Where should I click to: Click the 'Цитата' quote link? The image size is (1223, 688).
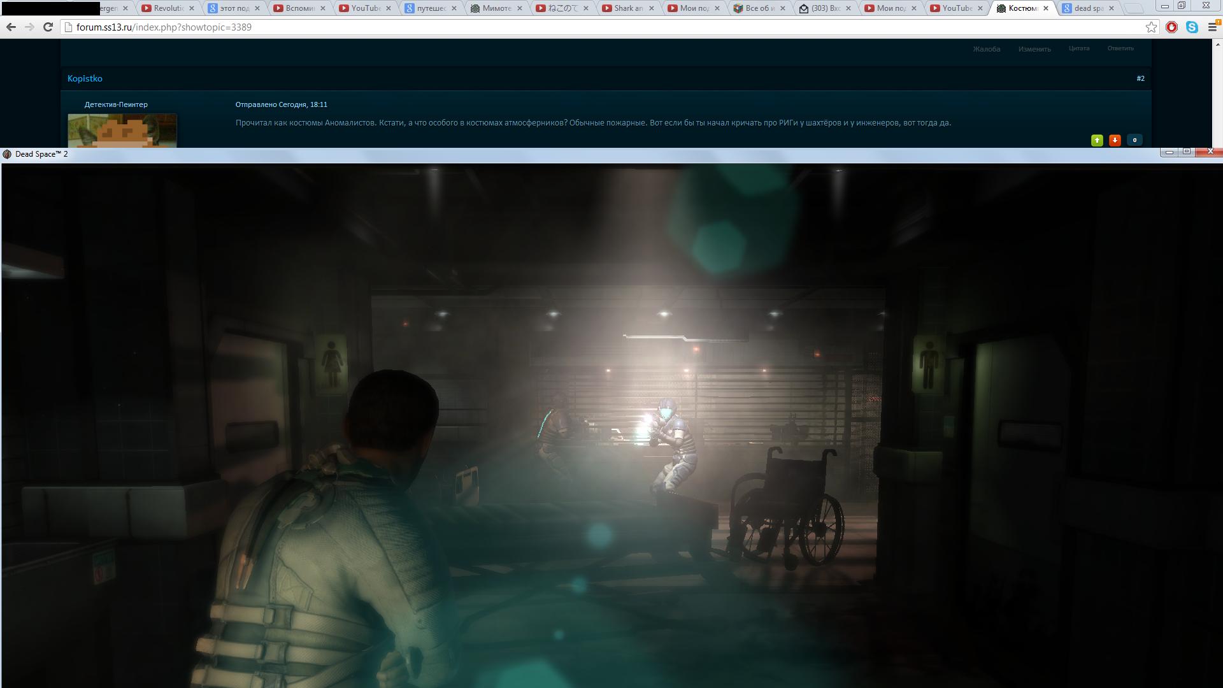click(x=1079, y=48)
